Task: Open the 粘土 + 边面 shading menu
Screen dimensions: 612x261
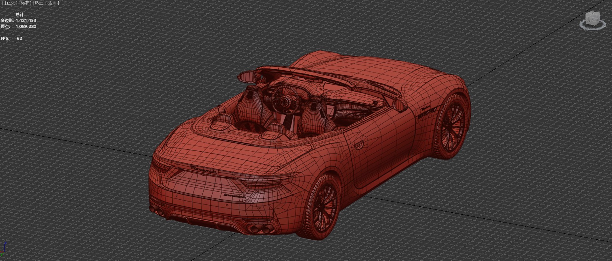Action: (46, 3)
